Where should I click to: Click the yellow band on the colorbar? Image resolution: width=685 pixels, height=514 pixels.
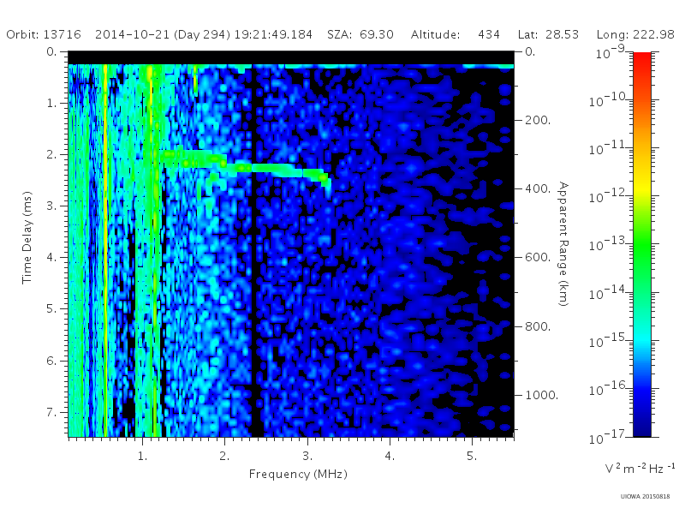tap(642, 188)
